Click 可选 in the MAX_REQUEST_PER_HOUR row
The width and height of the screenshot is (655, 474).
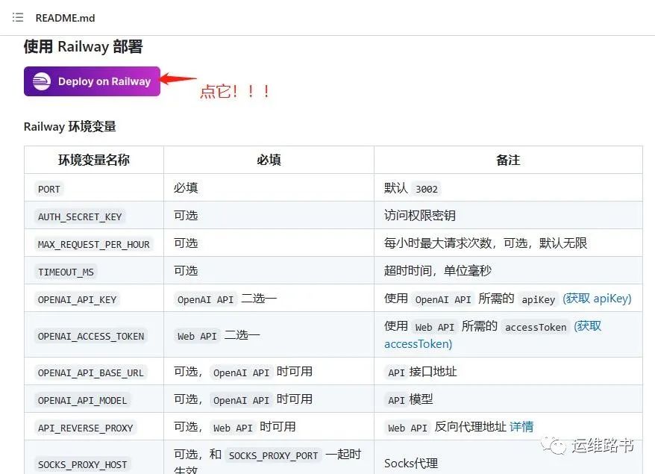pyautogui.click(x=186, y=243)
